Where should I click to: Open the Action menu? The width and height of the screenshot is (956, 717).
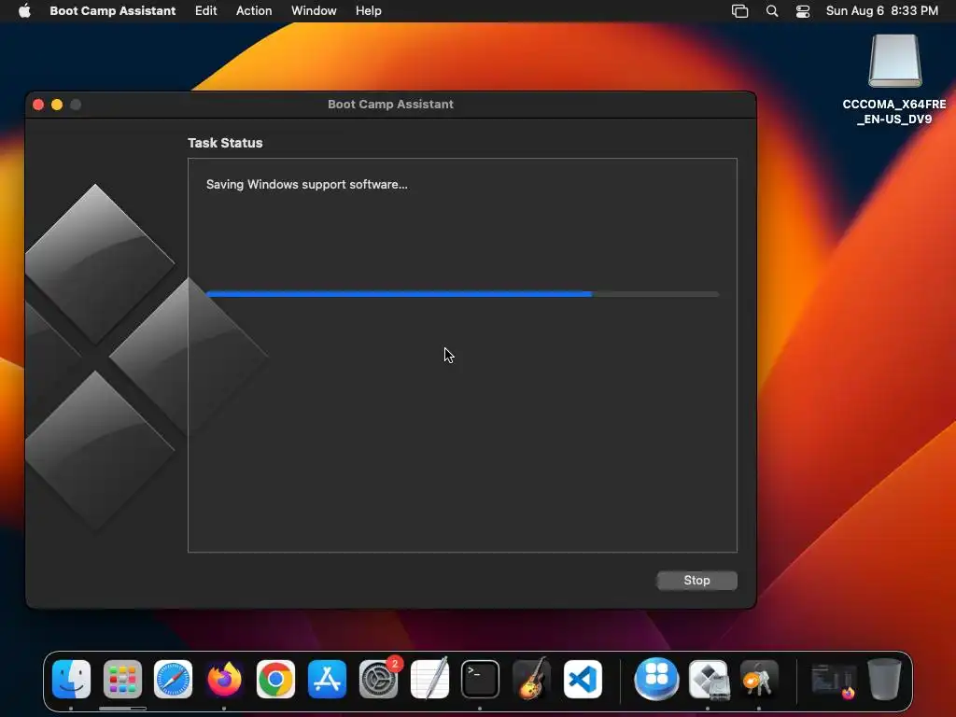click(254, 11)
